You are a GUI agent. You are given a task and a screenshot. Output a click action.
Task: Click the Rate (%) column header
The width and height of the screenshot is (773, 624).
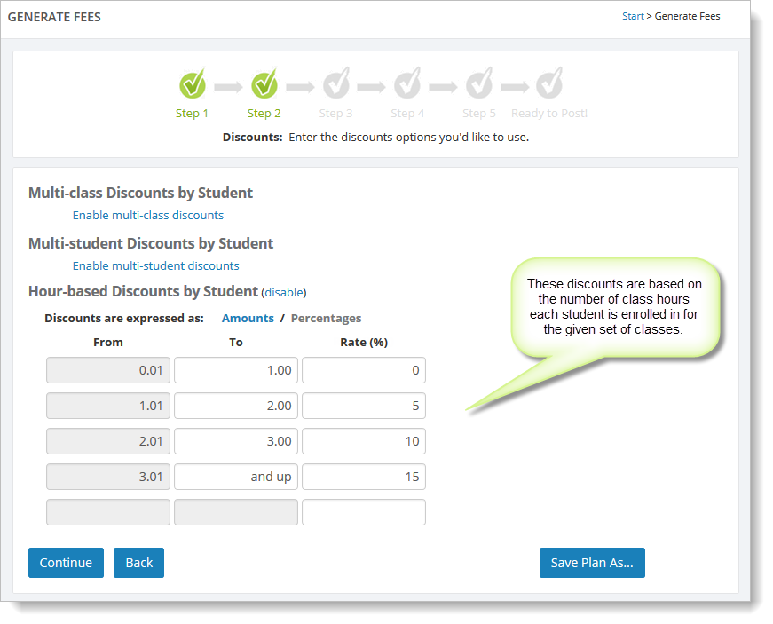364,343
